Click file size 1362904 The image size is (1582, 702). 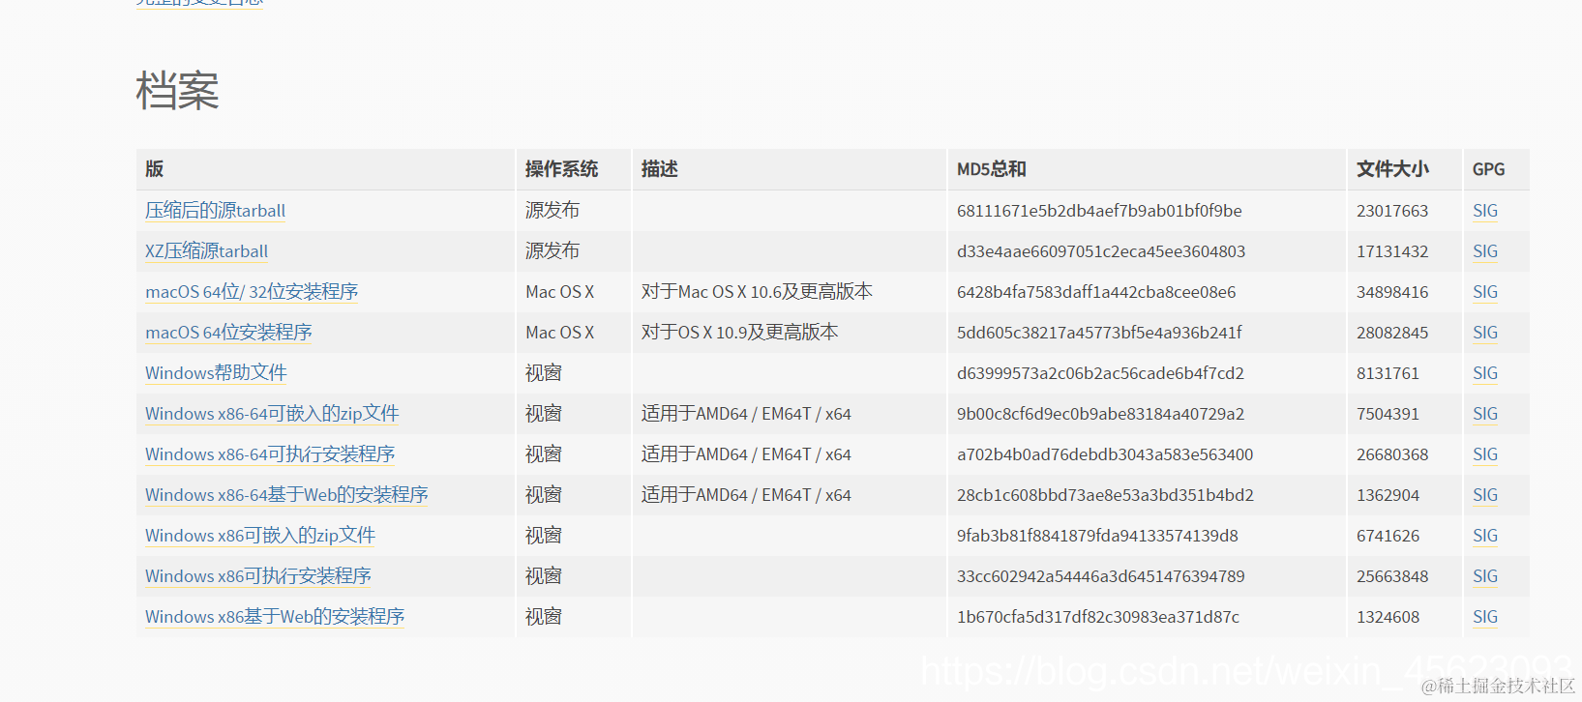(x=1388, y=495)
